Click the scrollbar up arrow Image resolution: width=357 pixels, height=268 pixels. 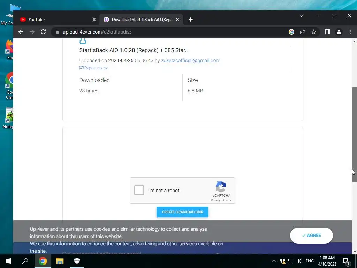354,42
